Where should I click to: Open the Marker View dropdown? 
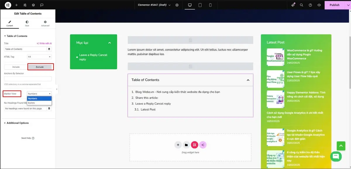(x=39, y=94)
